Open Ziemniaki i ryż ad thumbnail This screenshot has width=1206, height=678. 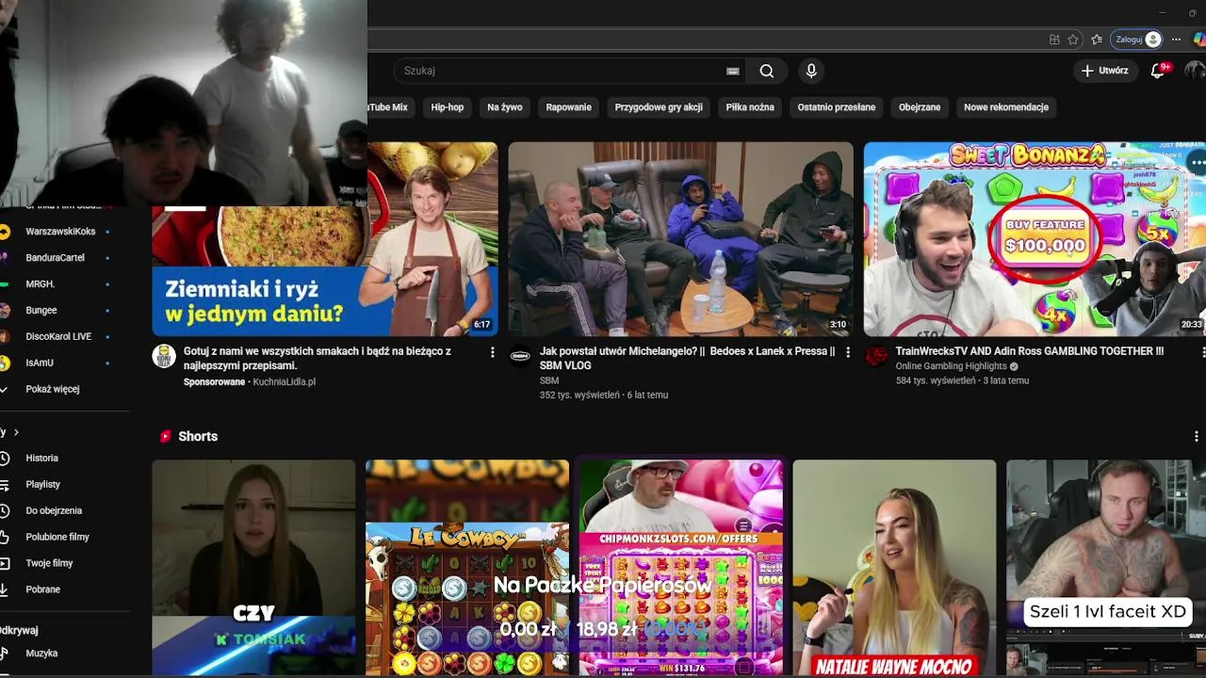point(325,239)
